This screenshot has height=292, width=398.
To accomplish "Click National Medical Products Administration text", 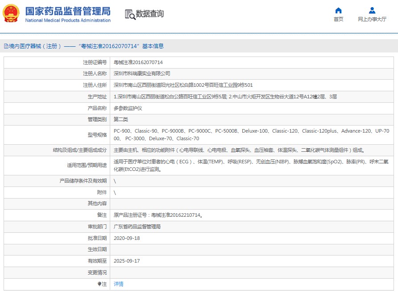I will tap(68, 20).
